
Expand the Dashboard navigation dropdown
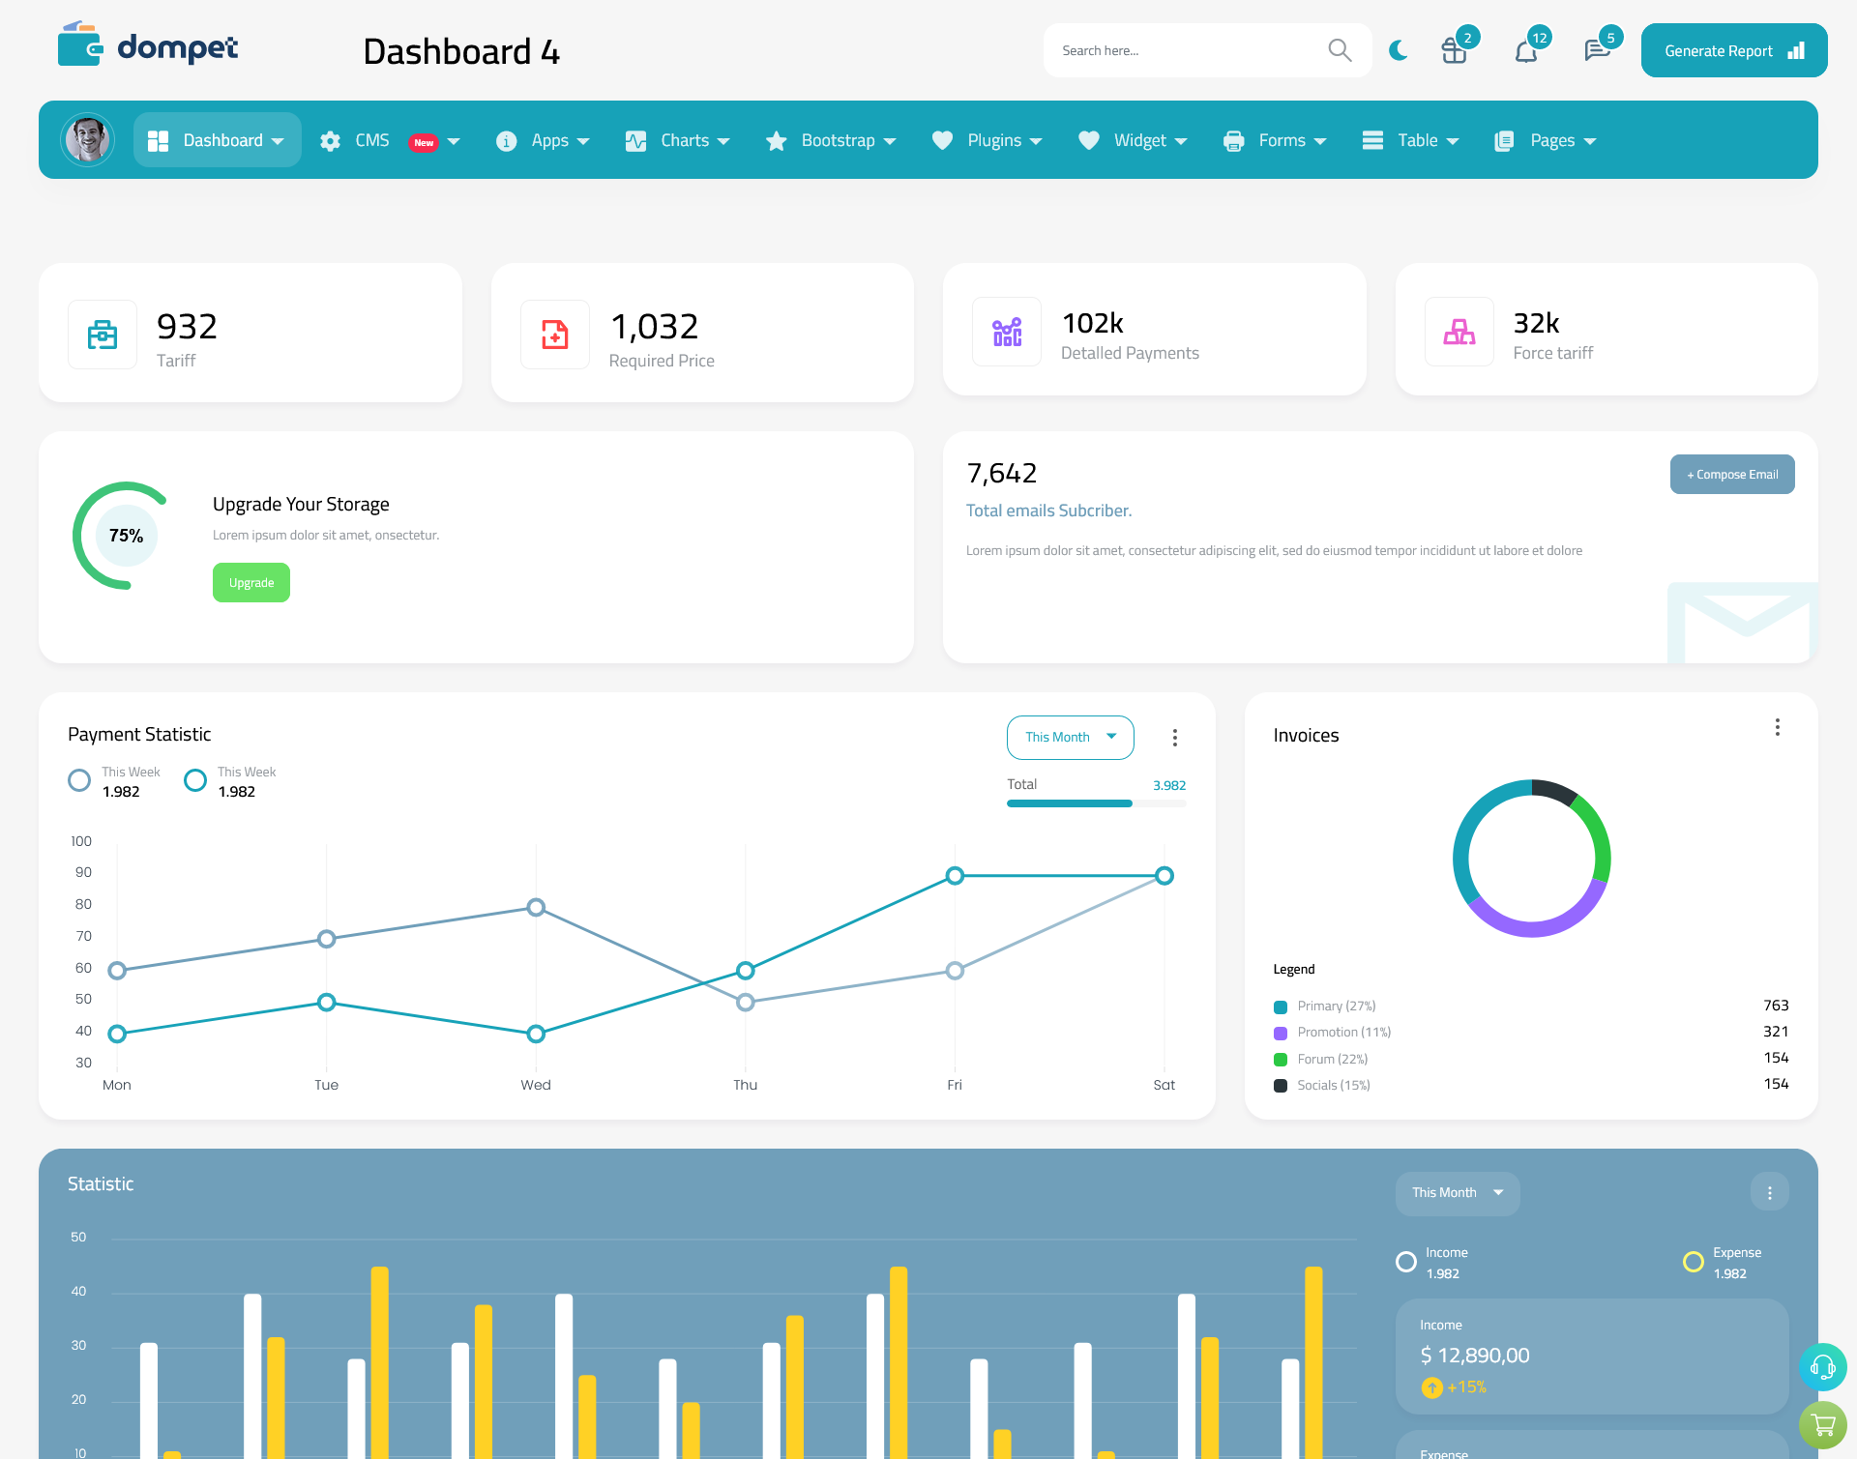pyautogui.click(x=224, y=140)
